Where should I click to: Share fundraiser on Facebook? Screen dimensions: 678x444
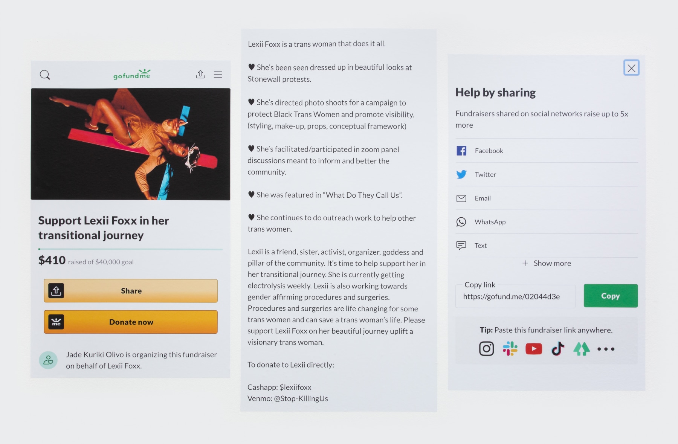click(547, 151)
